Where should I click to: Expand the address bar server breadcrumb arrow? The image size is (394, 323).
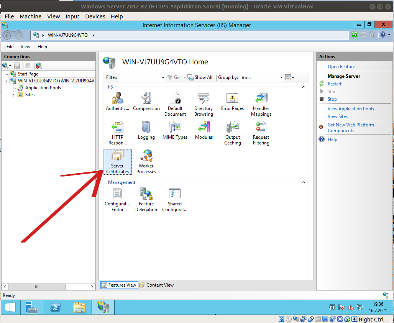[93, 35]
